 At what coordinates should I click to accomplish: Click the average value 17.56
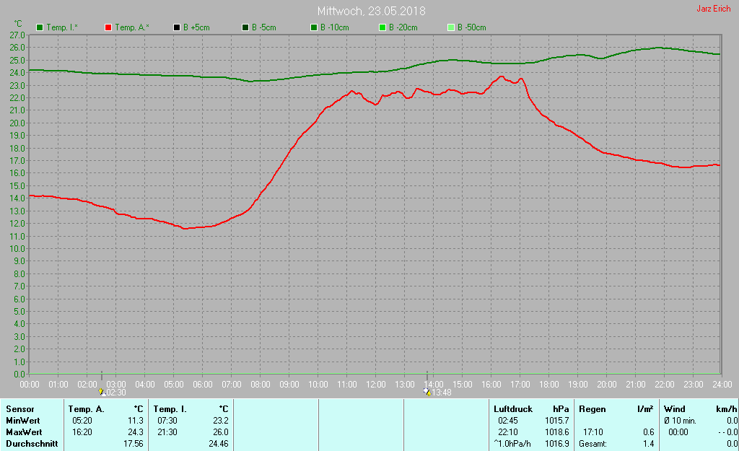point(134,444)
